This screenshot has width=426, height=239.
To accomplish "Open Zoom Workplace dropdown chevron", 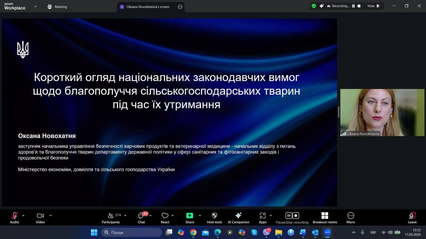I will (35, 7).
